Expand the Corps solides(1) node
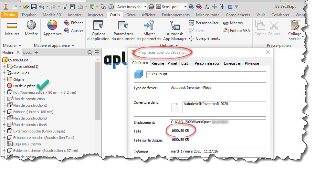 (4, 67)
